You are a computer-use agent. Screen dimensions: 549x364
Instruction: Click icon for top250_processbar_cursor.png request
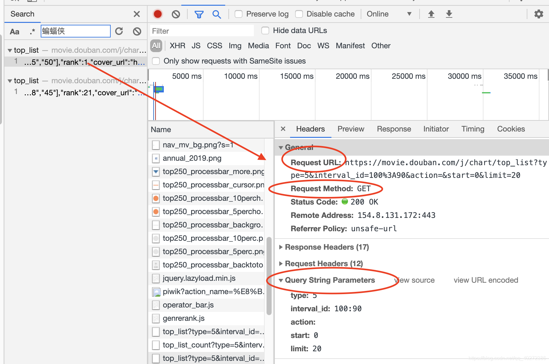(156, 185)
